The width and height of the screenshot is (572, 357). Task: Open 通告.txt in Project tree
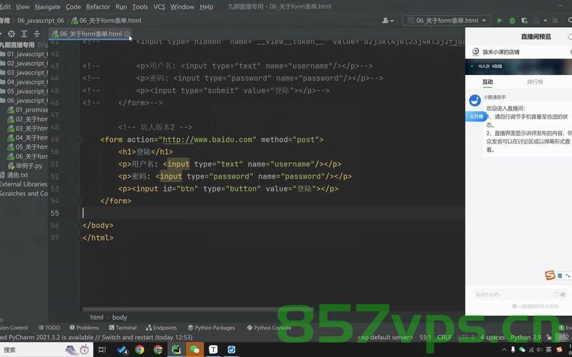14,175
